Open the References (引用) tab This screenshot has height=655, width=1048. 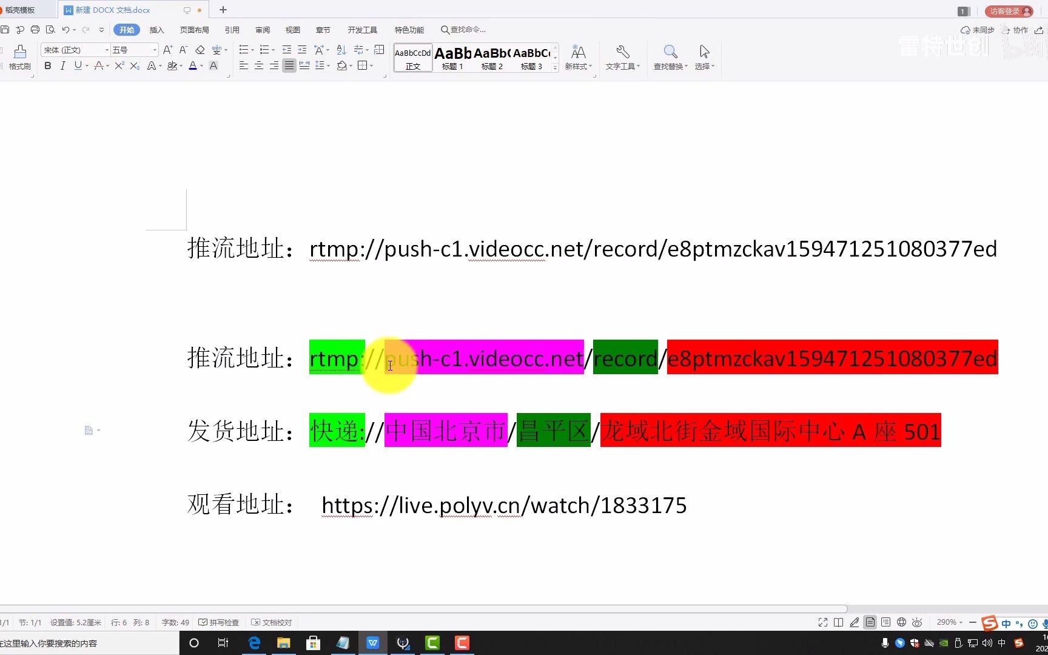232,30
